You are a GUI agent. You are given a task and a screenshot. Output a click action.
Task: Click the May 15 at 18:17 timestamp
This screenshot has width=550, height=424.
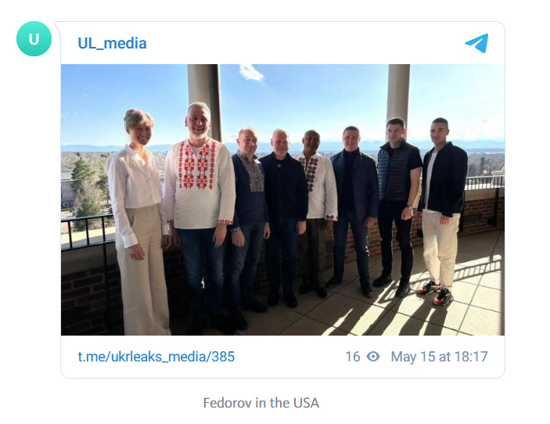[x=439, y=357]
